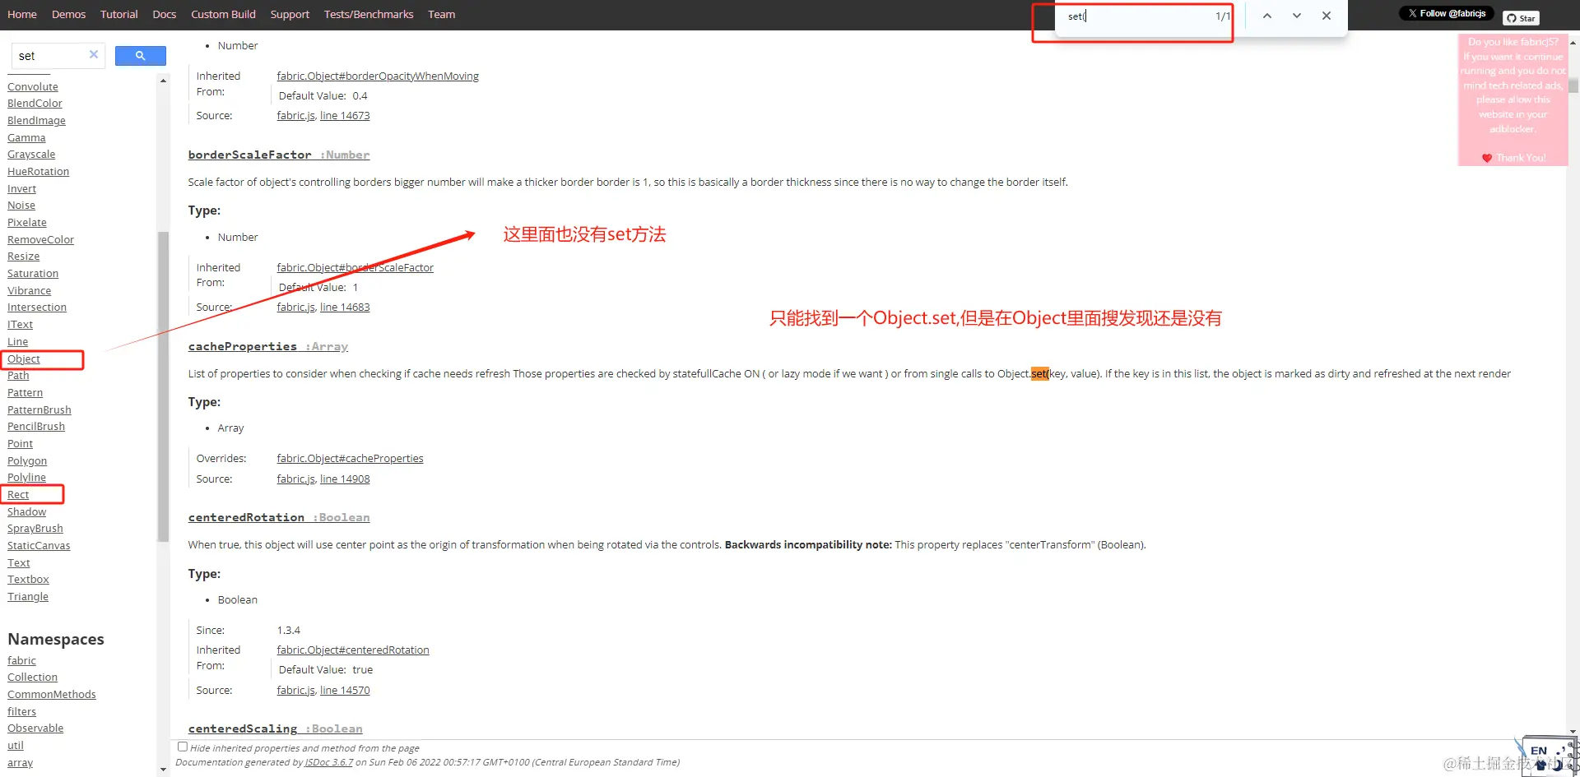Open the BlendColor class link
This screenshot has width=1580, height=777.
pos(35,103)
